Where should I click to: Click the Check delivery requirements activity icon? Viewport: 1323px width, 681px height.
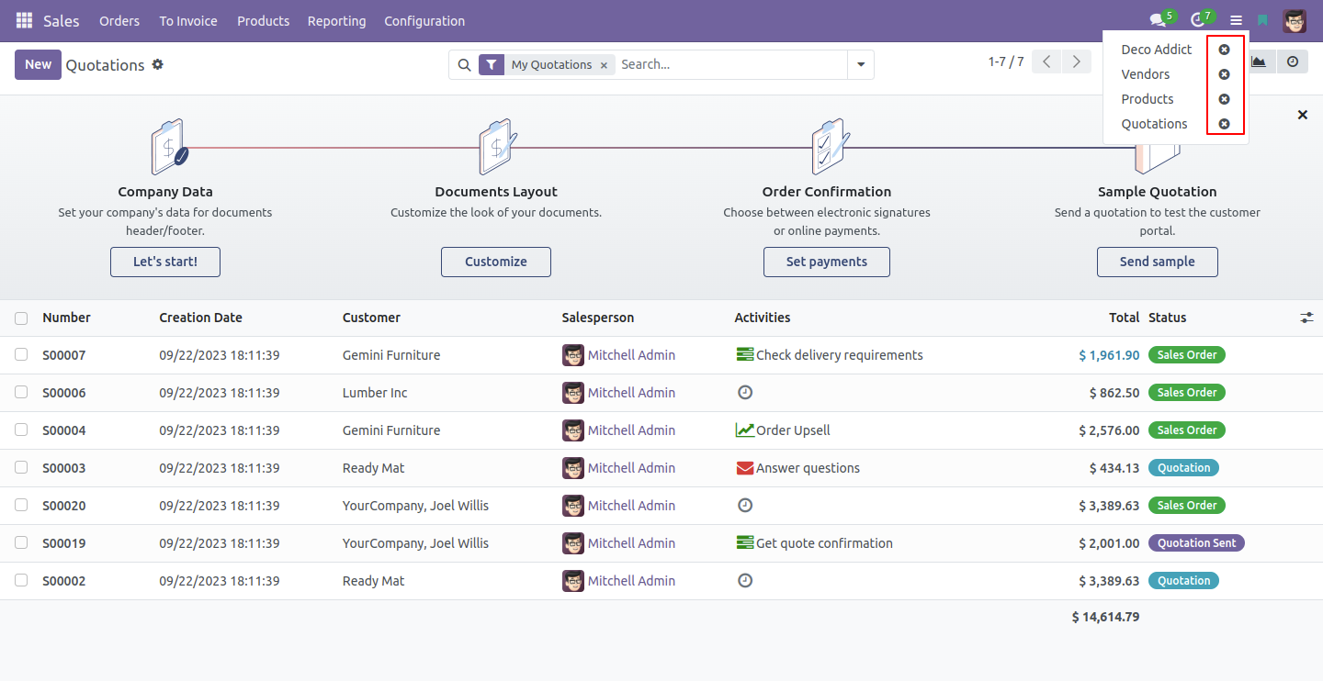(x=745, y=354)
